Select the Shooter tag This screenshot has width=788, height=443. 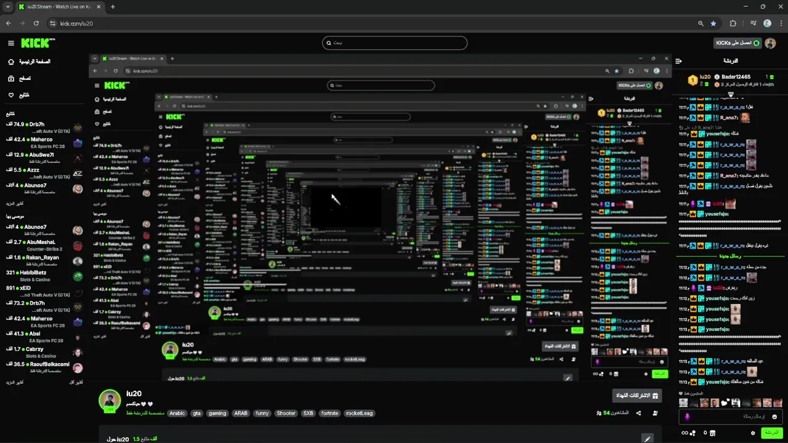click(286, 413)
